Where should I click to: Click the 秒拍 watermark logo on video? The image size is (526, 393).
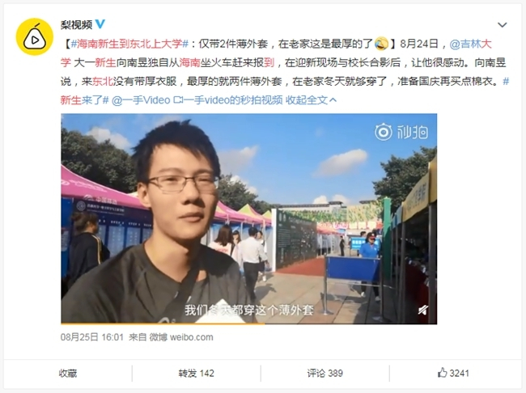(401, 132)
